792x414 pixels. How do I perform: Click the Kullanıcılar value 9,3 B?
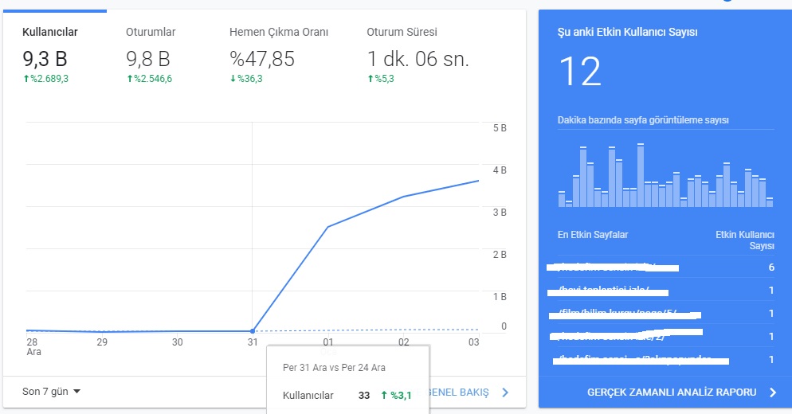tap(45, 59)
